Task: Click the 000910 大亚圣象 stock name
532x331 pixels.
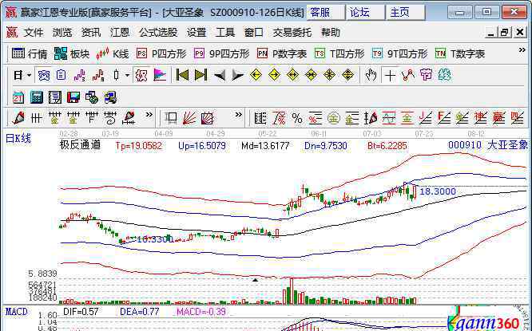Action: point(488,145)
